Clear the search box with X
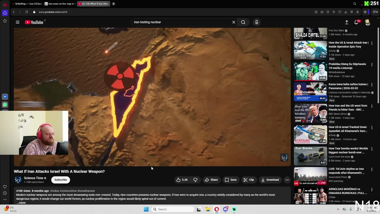Viewport: 380px width, 214px height. point(234,22)
